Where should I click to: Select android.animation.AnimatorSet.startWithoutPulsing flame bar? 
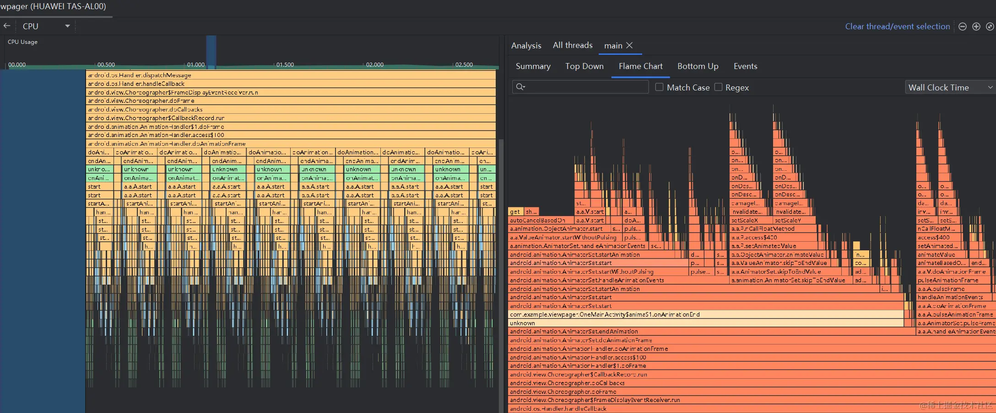[x=599, y=271]
